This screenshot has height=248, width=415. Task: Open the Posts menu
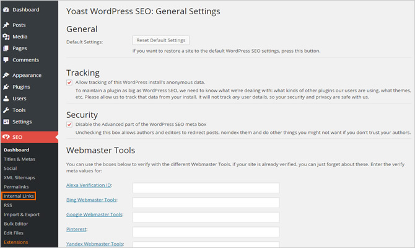(19, 25)
